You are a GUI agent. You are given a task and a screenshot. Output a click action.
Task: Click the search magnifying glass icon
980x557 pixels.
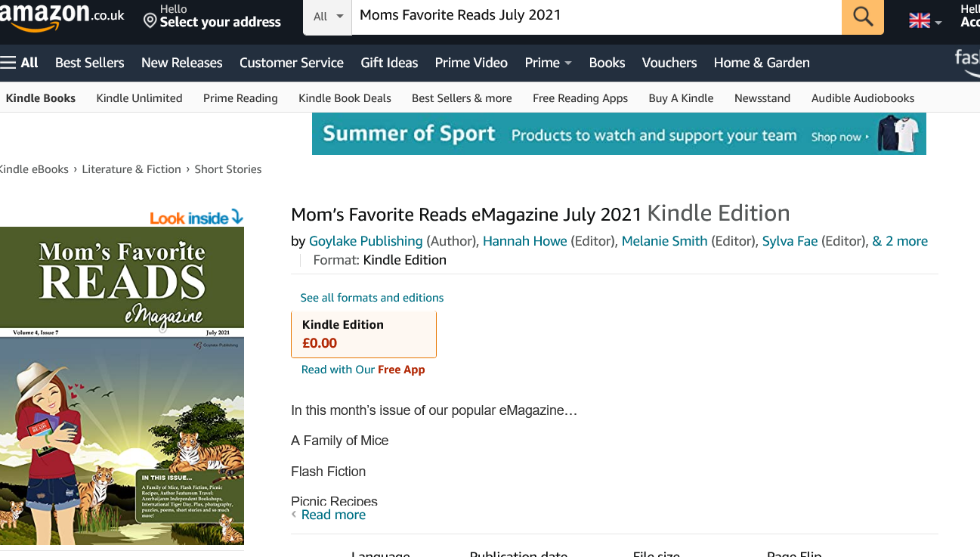tap(862, 17)
